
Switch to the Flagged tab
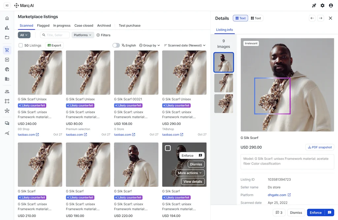click(x=43, y=25)
